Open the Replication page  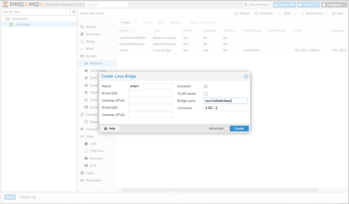click(94, 180)
